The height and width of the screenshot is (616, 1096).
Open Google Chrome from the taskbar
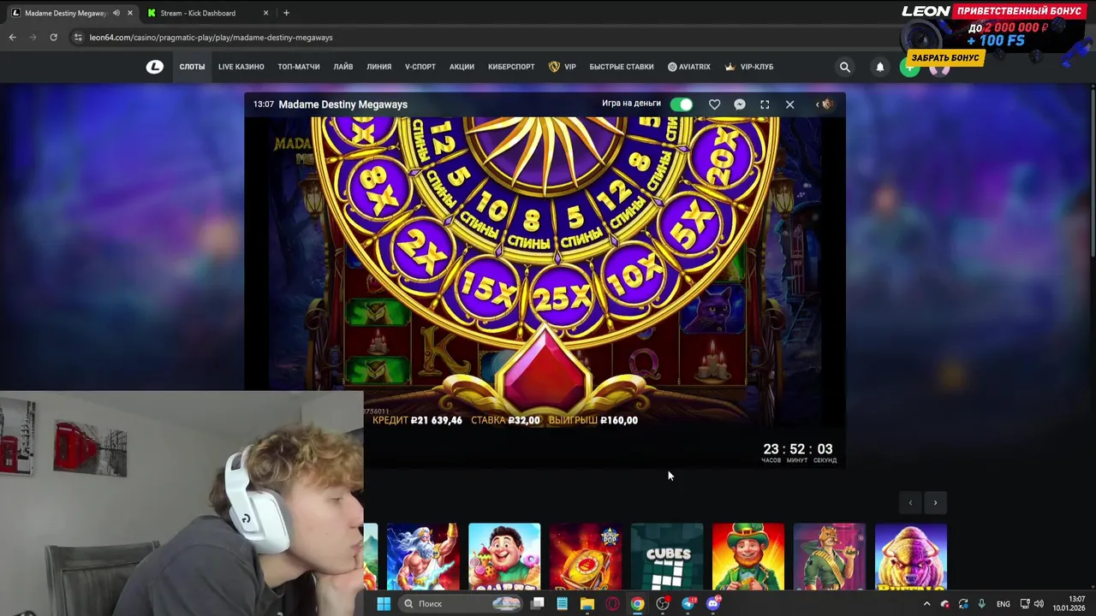[x=638, y=604]
